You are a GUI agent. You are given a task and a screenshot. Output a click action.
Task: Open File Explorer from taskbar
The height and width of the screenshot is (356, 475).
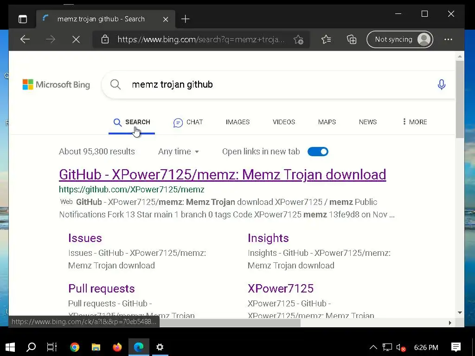[x=96, y=347]
